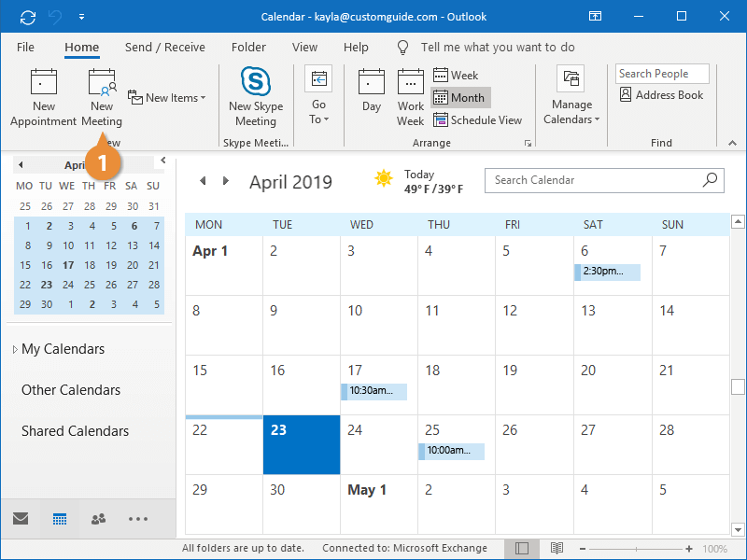Open the Mail module icon
747x560 pixels.
[x=21, y=519]
